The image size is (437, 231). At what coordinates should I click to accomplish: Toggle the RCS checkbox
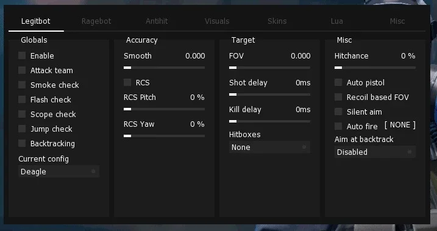coord(127,82)
